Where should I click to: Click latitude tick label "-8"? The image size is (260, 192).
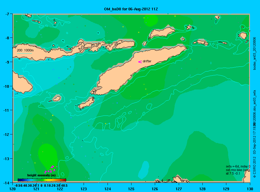[7, 38]
